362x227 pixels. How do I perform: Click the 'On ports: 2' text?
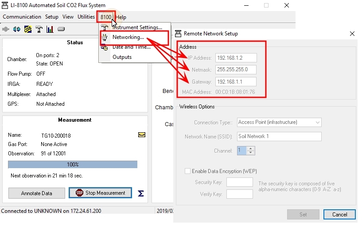(x=47, y=55)
